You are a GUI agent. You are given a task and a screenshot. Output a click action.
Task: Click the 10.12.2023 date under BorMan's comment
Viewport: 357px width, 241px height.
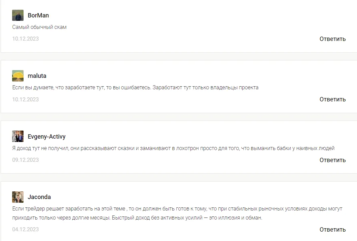tap(26, 39)
